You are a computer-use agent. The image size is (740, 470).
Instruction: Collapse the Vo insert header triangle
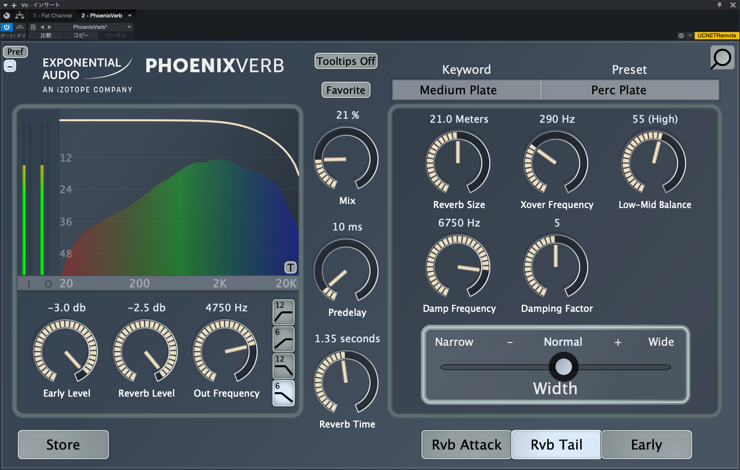pyautogui.click(x=5, y=5)
